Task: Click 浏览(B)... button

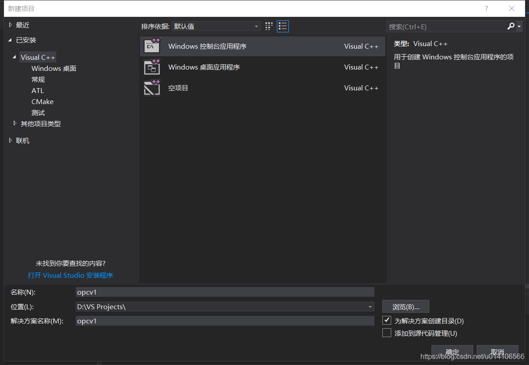Action: point(406,307)
